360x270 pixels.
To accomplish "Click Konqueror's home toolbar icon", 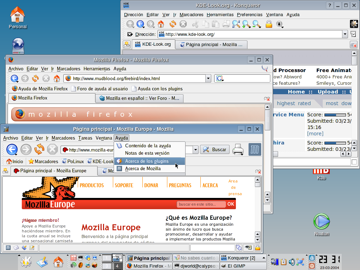I will point(161,24).
